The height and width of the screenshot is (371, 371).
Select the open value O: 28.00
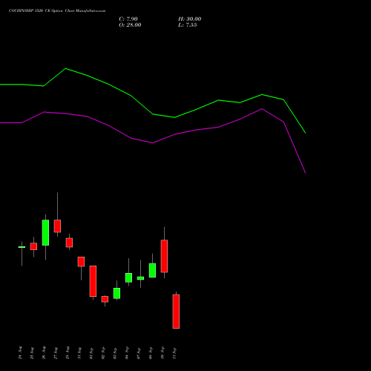coord(130,25)
